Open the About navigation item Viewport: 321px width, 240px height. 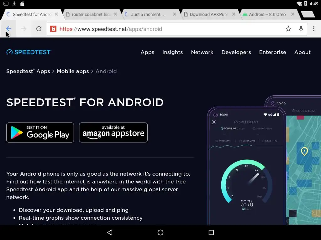303,52
